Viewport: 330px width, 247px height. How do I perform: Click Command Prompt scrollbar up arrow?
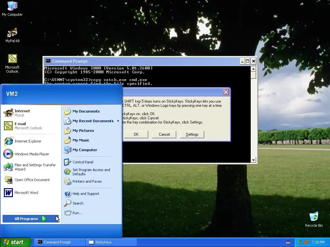[x=253, y=69]
